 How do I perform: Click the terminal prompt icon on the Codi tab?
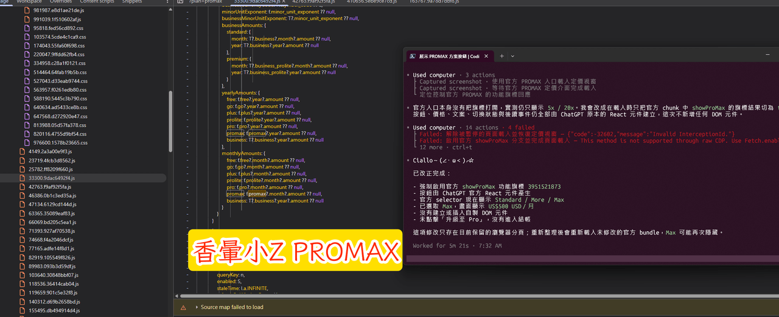pyautogui.click(x=412, y=55)
